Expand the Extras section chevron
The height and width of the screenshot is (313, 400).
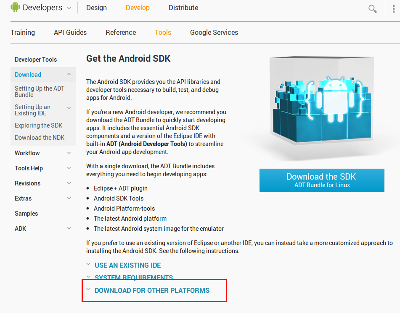(x=69, y=198)
